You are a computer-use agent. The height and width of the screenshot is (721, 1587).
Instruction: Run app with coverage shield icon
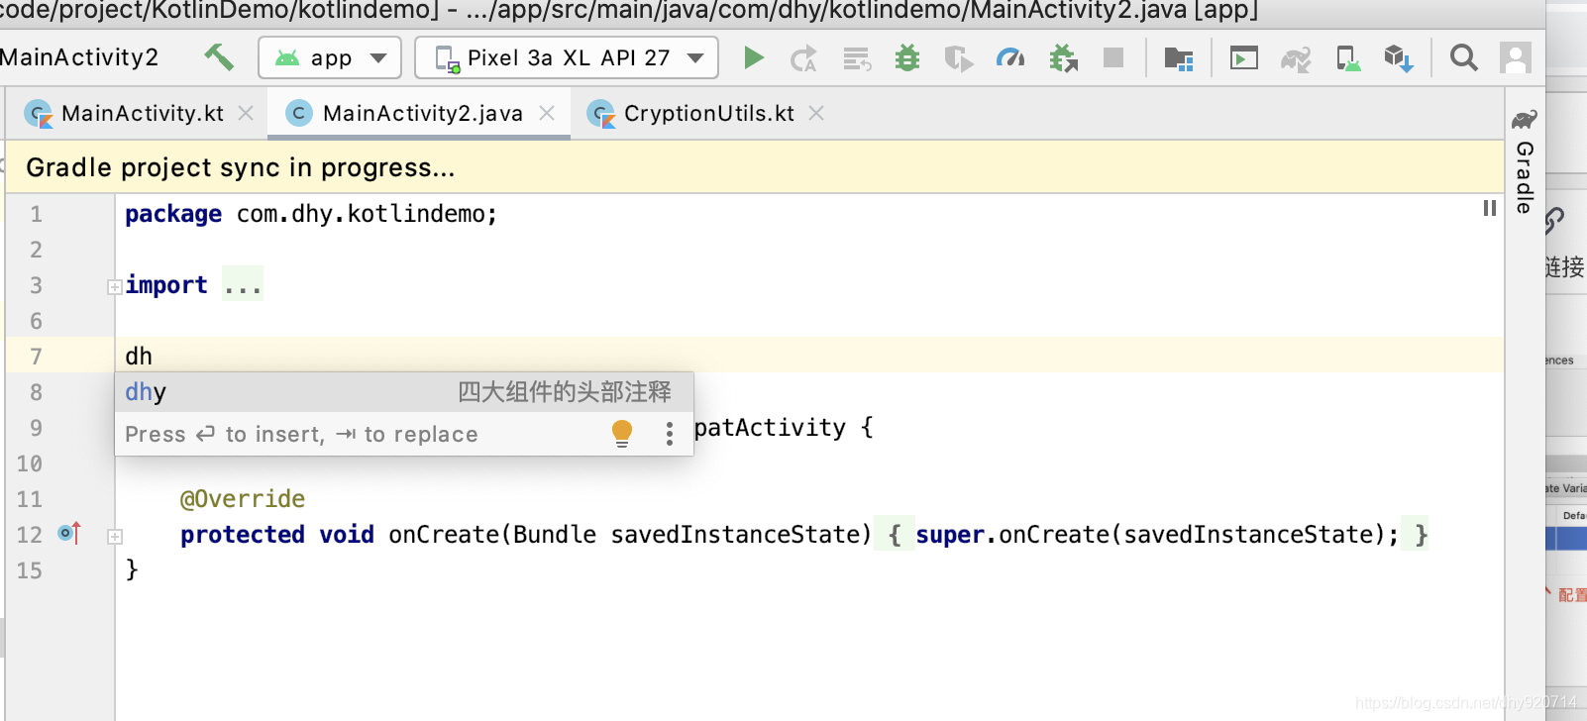(958, 58)
